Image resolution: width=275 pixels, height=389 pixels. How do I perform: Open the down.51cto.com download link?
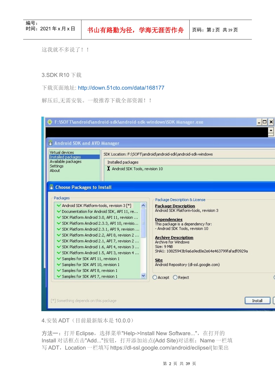point(121,88)
